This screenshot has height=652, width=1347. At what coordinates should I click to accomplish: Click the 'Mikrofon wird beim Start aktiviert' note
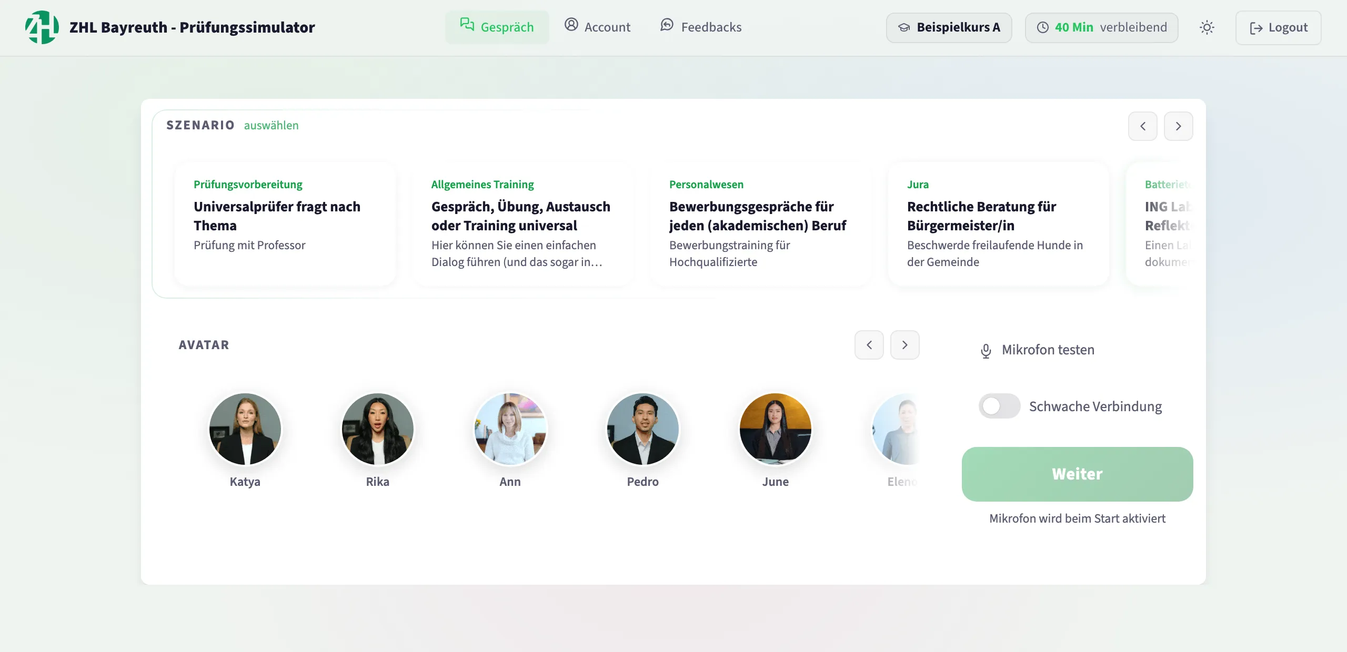coord(1077,518)
